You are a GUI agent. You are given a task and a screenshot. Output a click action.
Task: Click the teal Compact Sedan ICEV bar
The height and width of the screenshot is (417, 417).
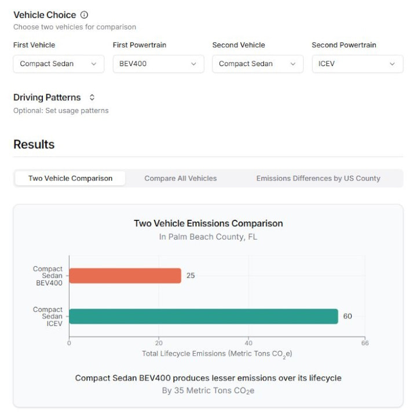203,316
